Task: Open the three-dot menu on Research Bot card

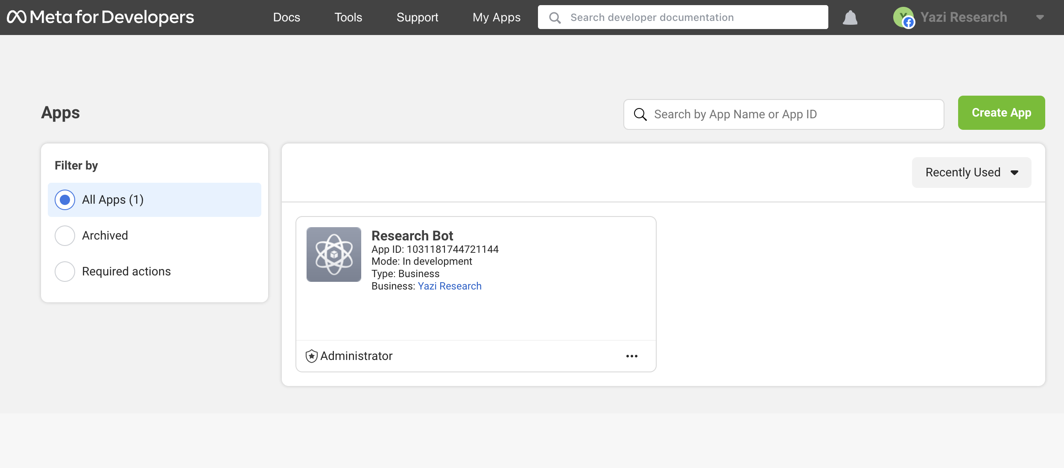Action: tap(632, 356)
